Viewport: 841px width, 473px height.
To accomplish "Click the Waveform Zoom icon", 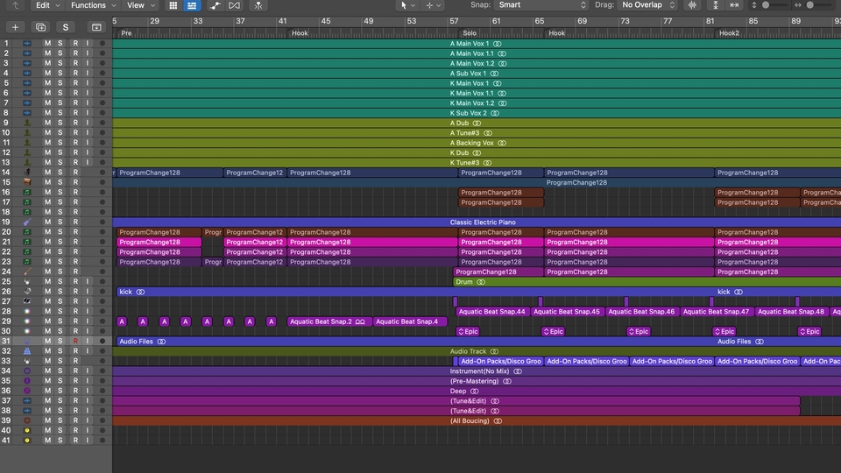I will pyautogui.click(x=693, y=5).
